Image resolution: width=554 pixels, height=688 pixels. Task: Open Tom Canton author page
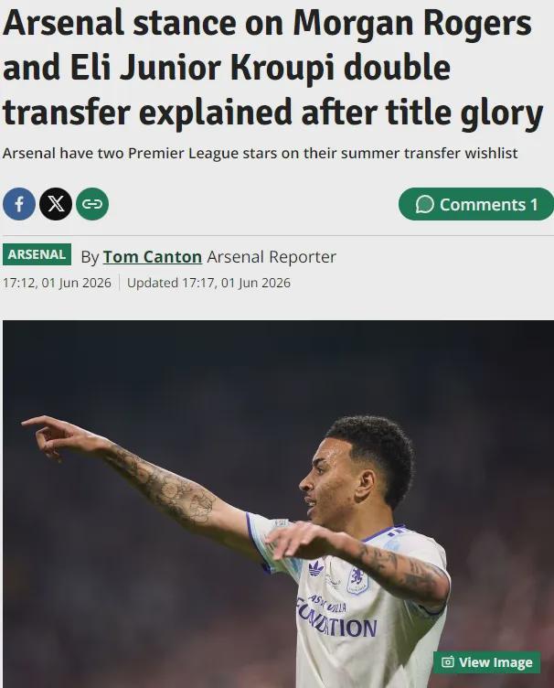(x=152, y=257)
